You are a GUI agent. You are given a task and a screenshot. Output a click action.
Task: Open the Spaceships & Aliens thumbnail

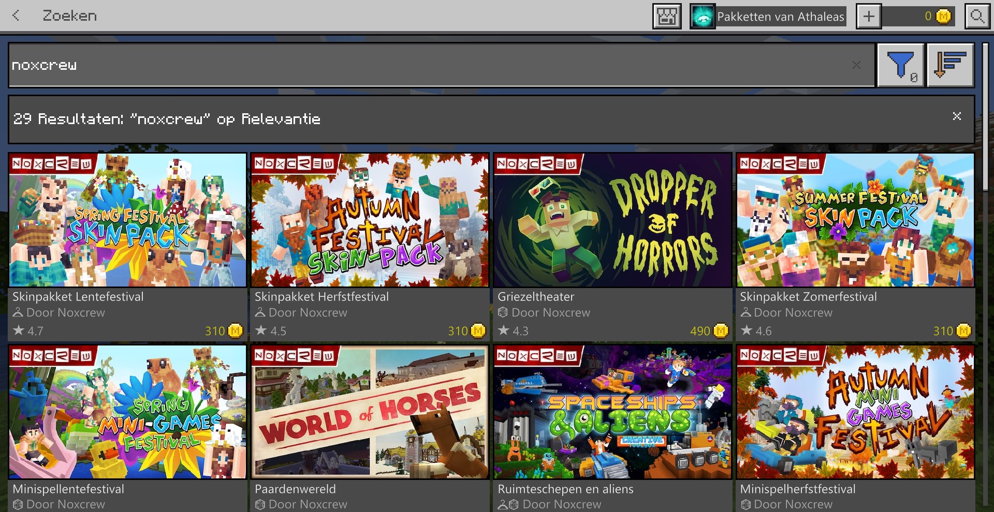click(612, 412)
